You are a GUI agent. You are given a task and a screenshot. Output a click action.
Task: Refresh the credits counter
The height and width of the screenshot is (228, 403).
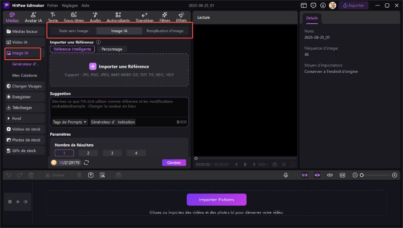(x=86, y=163)
